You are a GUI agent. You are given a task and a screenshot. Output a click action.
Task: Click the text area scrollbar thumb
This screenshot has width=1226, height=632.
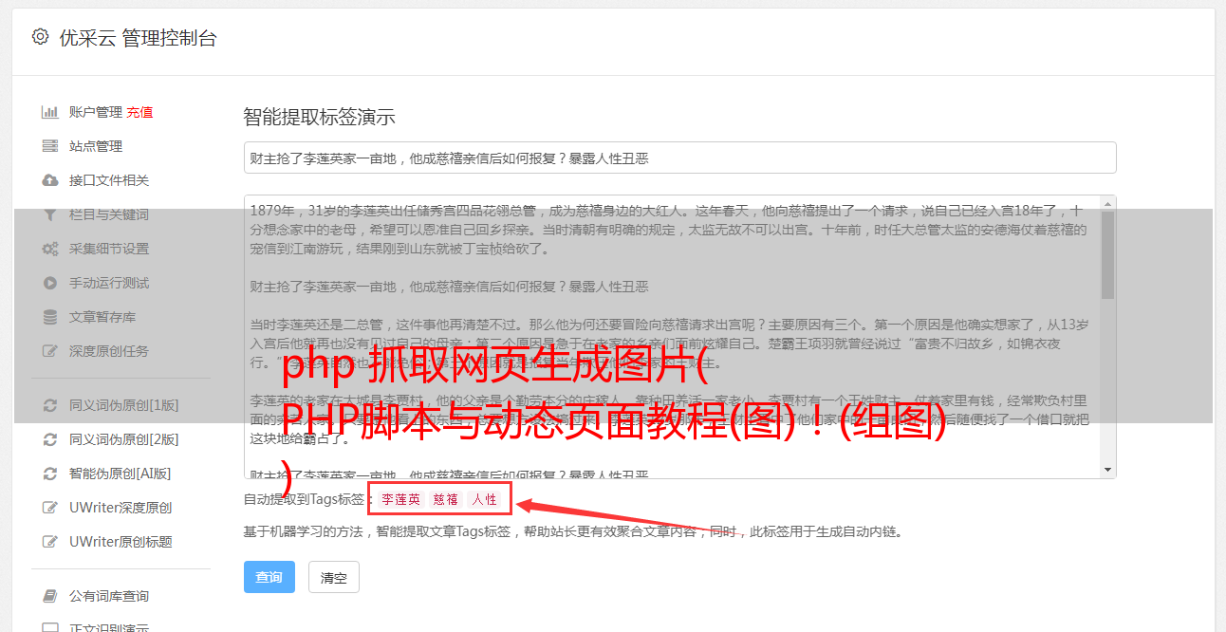[x=1107, y=254]
